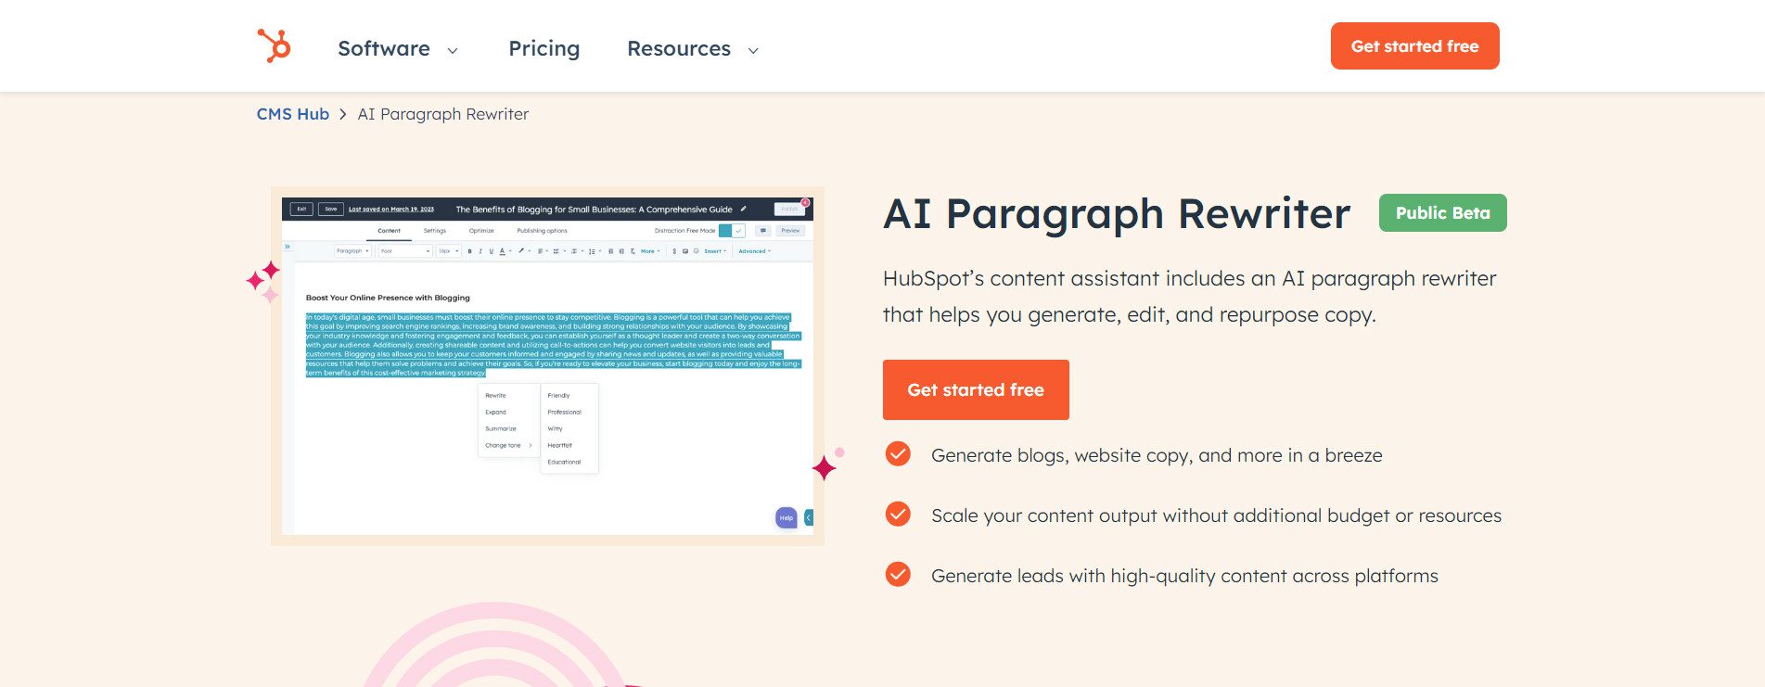
Task: Toggle the Distraction Free Mode switch
Action: (732, 230)
